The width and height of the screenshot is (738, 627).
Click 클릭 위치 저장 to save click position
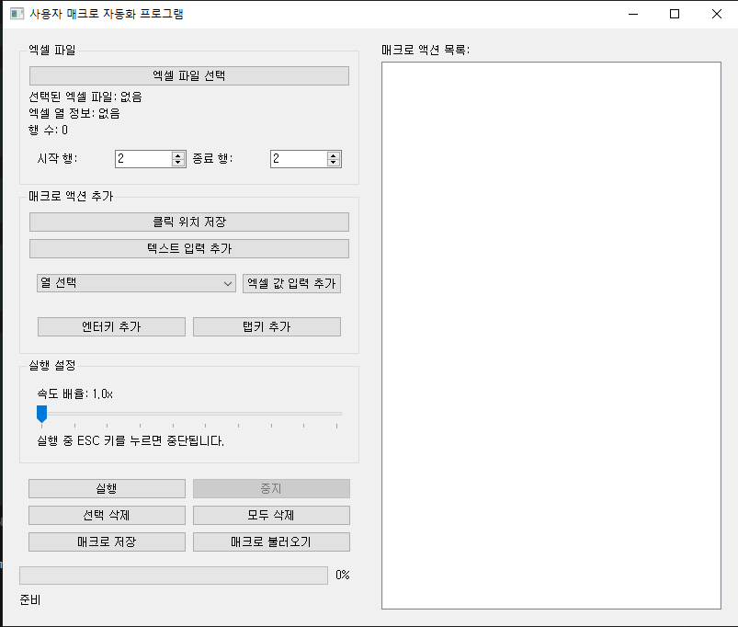pos(188,222)
